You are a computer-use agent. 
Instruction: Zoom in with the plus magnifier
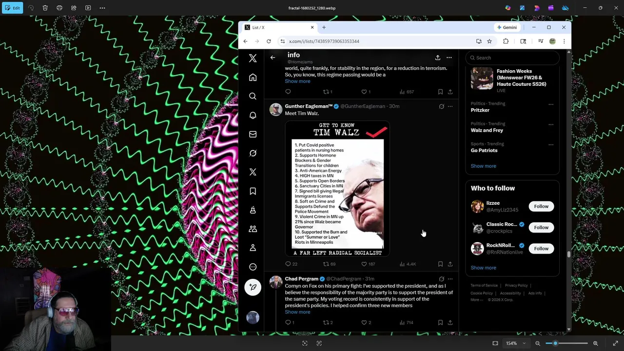(595, 343)
